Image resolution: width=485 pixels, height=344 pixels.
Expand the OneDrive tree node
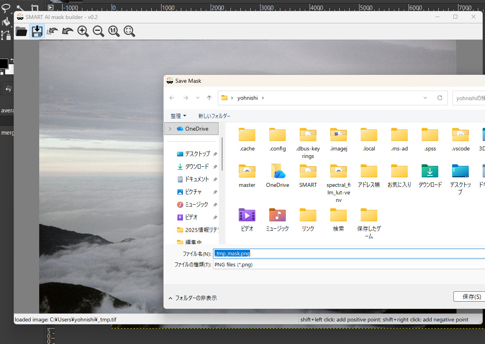click(170, 129)
